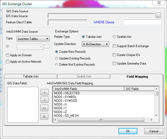Screen dimensions: 167x139
Task: Switch to the Tabular Join tab
Action: point(31,76)
